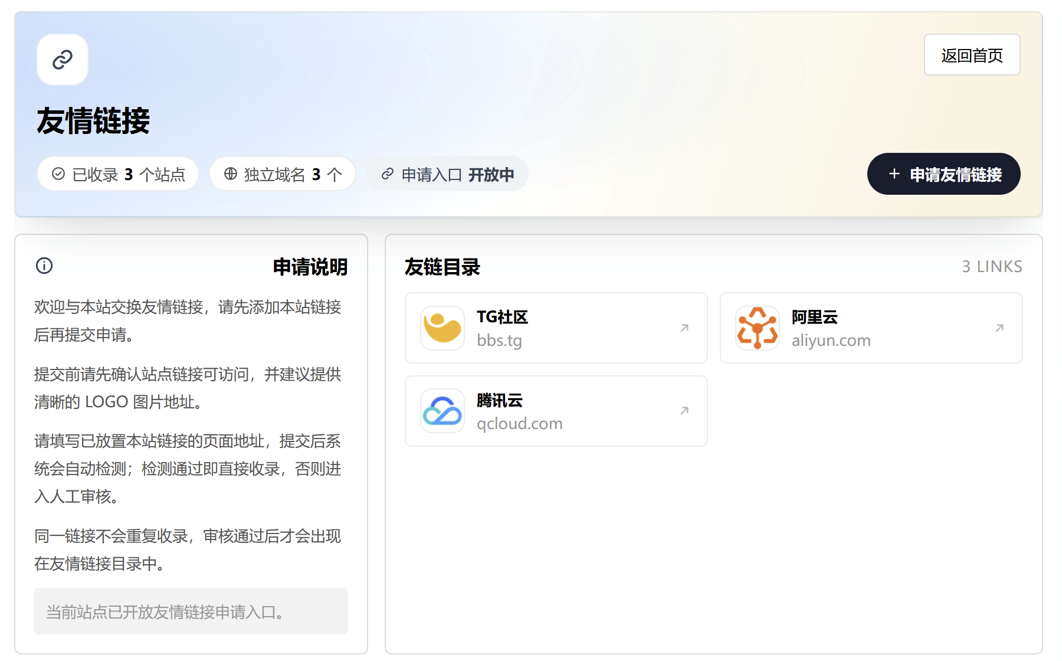Image resolution: width=1062 pixels, height=661 pixels.
Task: Open the 阿里云 logo thumbnail
Action: pyautogui.click(x=758, y=328)
